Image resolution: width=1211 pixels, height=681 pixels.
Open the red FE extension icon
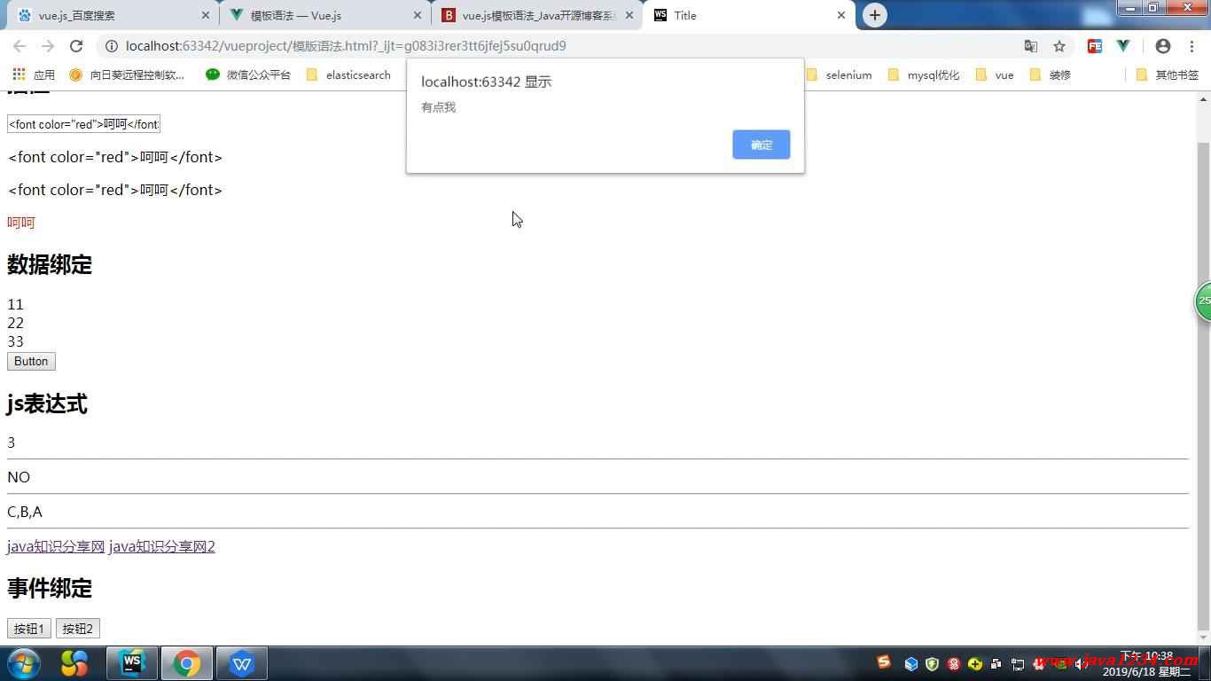click(x=1095, y=46)
